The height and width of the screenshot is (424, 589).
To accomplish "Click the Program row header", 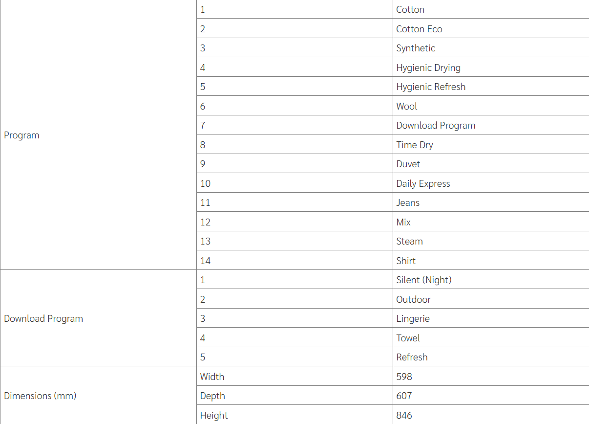I will point(21,135).
